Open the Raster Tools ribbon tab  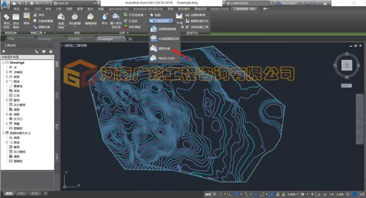220,9
